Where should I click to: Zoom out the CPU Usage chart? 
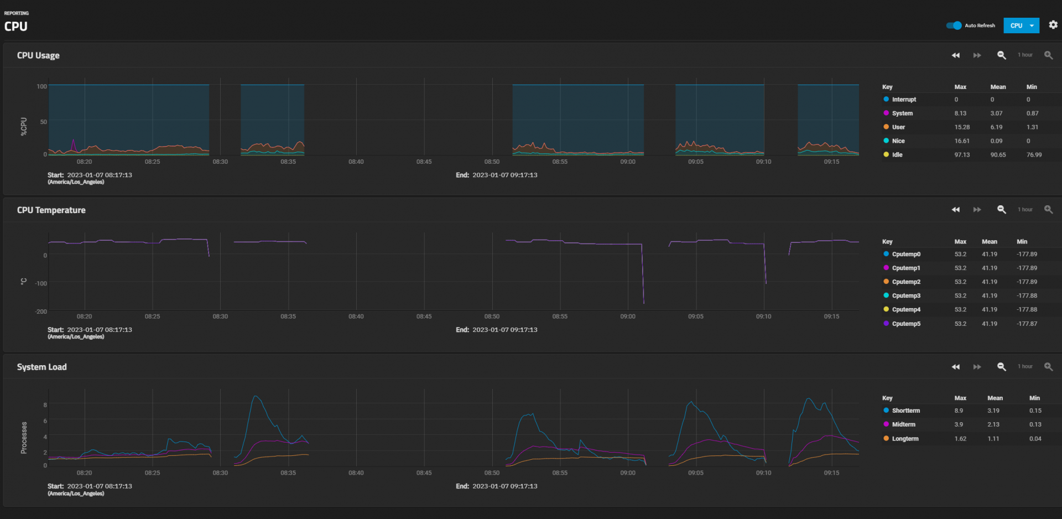click(x=1001, y=55)
